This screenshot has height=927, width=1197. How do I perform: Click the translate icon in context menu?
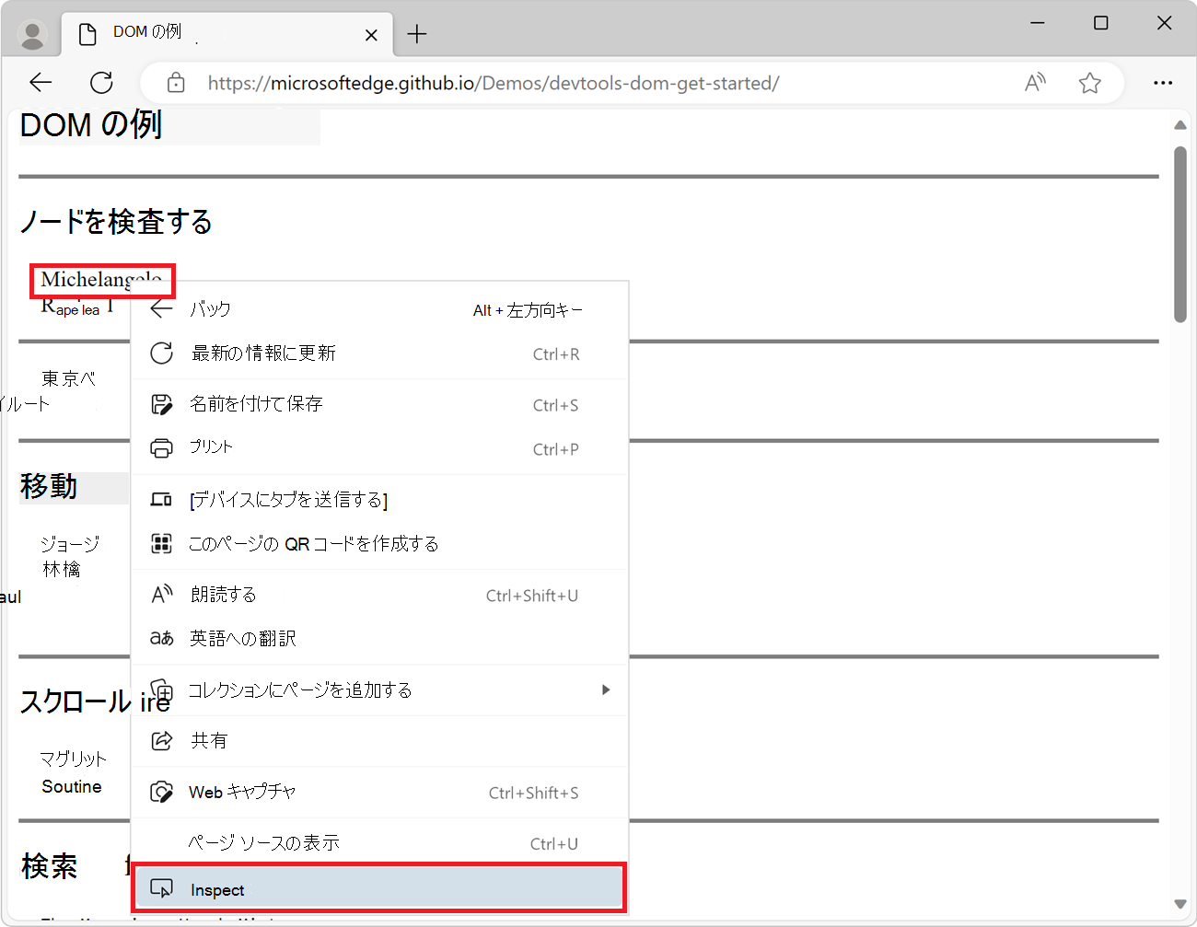click(x=162, y=639)
